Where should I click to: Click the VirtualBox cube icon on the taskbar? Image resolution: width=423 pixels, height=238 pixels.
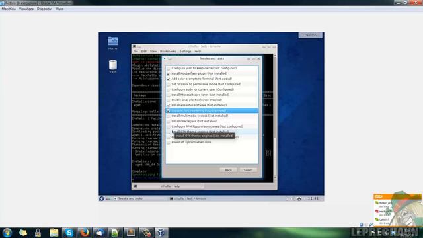pyautogui.click(x=161, y=233)
